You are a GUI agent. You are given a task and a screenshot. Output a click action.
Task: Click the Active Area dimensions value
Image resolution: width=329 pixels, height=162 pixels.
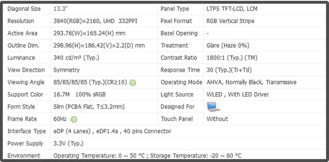[89, 33]
